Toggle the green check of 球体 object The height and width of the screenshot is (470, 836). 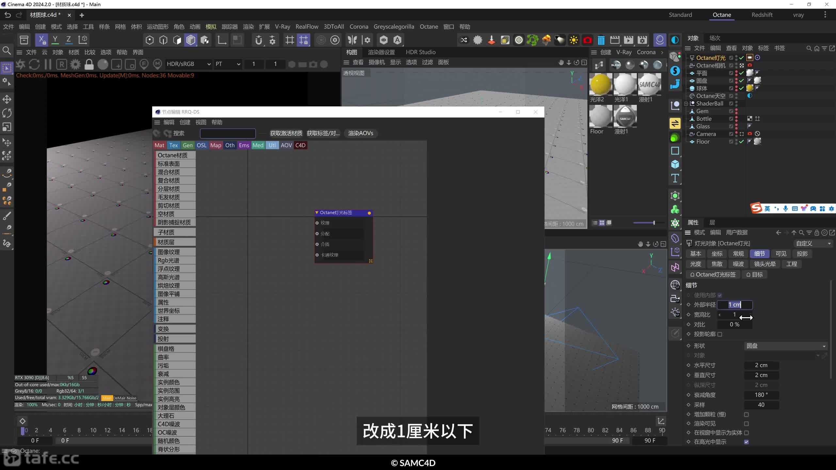(742, 88)
